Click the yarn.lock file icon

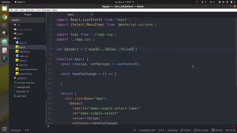(x=15, y=96)
